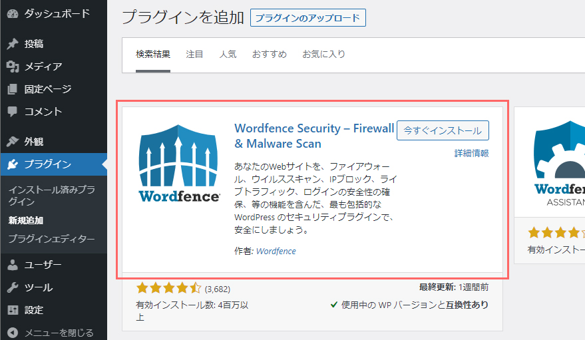Click the 有効インストール数: 4百万以上 text
585x340 pixels.
point(192,311)
